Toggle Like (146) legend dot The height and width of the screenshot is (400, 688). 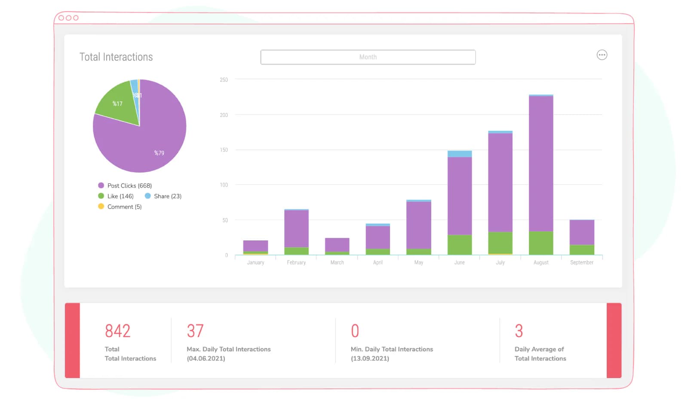(x=101, y=196)
